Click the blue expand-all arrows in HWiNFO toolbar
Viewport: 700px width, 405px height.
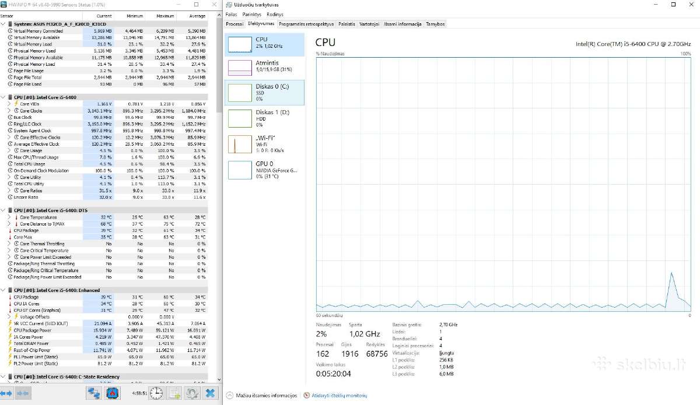(x=7, y=393)
